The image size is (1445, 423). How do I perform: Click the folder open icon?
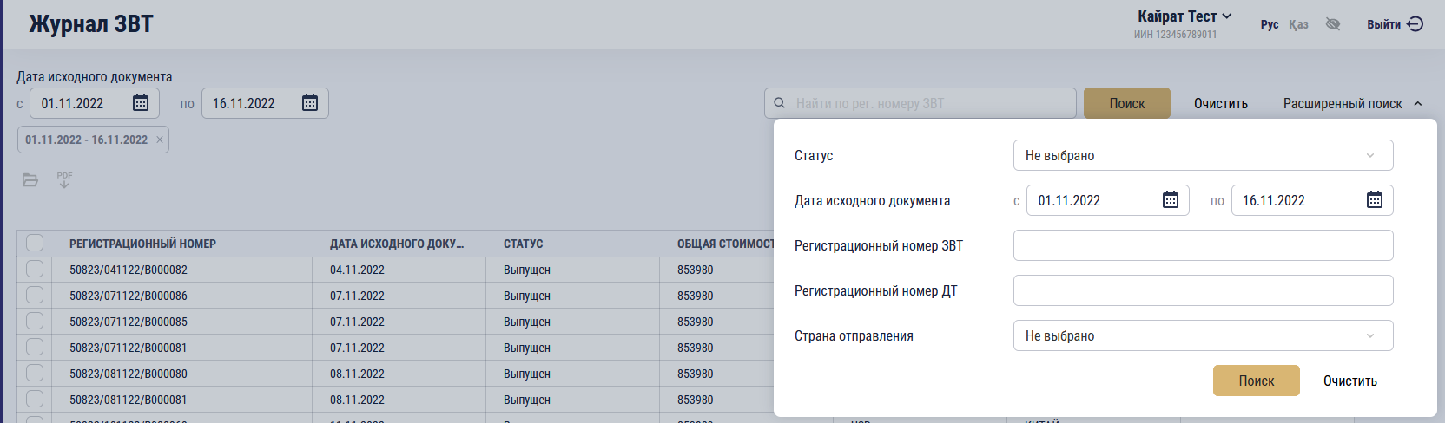pyautogui.click(x=30, y=180)
